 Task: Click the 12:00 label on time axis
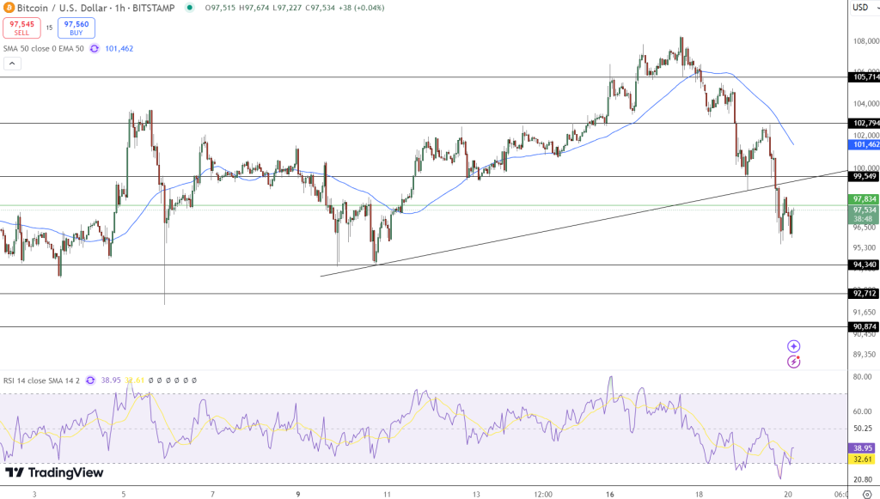[x=543, y=494]
